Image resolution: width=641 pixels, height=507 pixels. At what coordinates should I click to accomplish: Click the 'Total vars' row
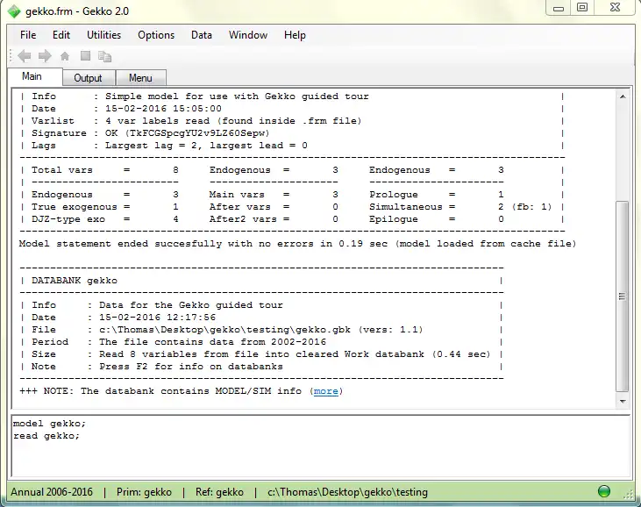pos(104,170)
